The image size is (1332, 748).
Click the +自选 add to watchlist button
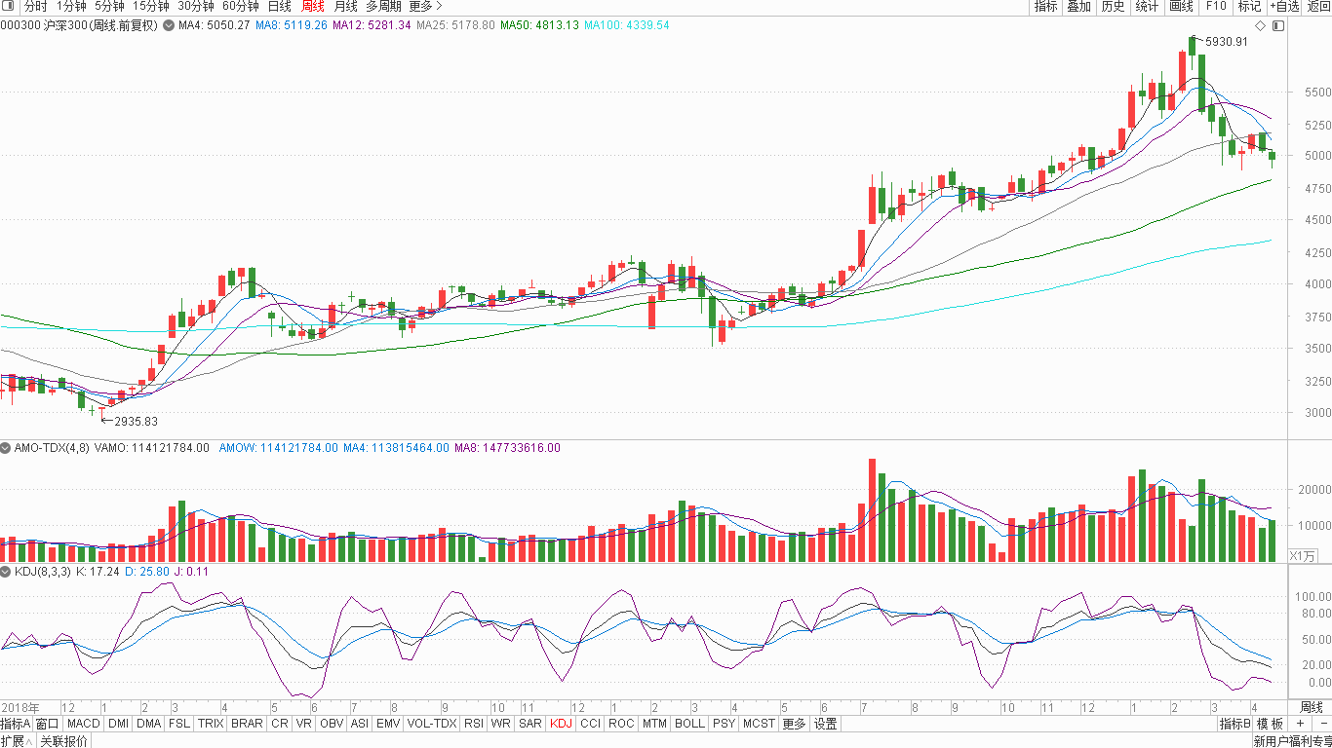tap(1284, 6)
